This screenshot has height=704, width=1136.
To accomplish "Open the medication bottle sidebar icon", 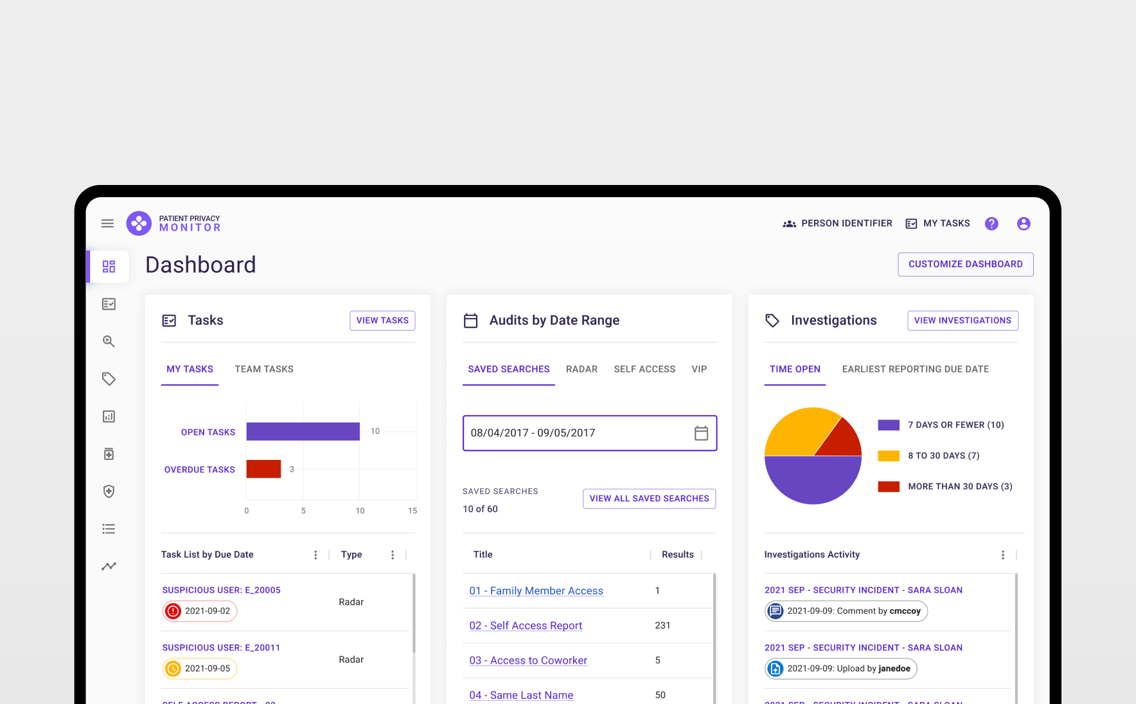I will pyautogui.click(x=109, y=454).
